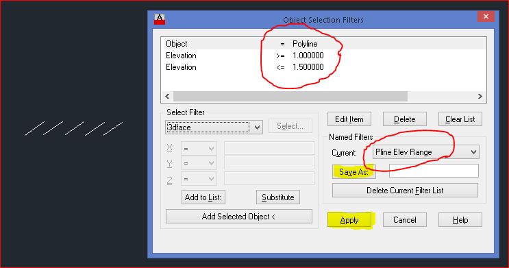Open the Y operator dropdown
Screen dimensions: 509x268
click(199, 163)
